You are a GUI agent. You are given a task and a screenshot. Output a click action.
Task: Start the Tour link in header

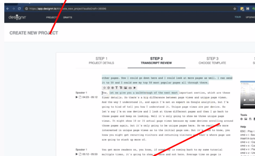[x=237, y=17]
